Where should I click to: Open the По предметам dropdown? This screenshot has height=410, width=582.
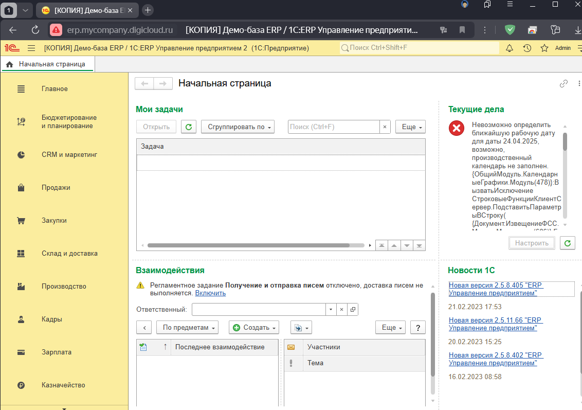pyautogui.click(x=188, y=327)
